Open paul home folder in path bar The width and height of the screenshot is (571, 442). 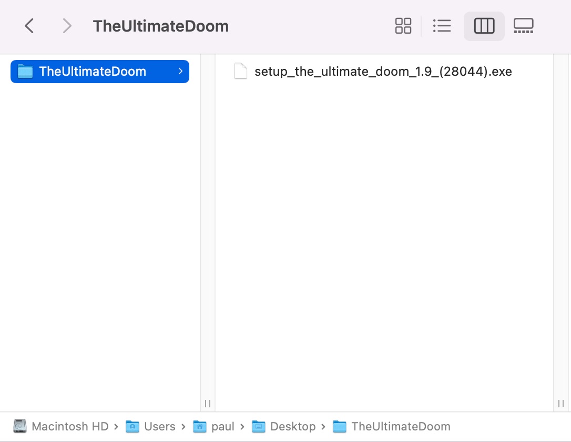(x=222, y=426)
